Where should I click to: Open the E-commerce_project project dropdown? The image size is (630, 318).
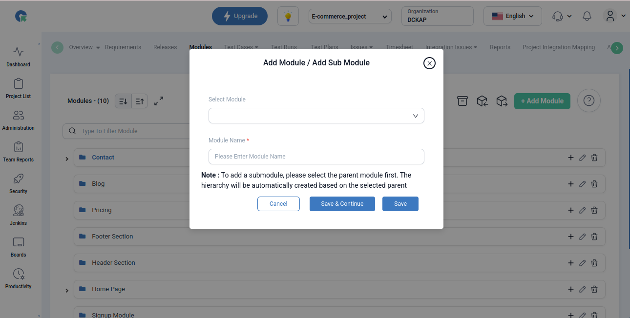350,16
